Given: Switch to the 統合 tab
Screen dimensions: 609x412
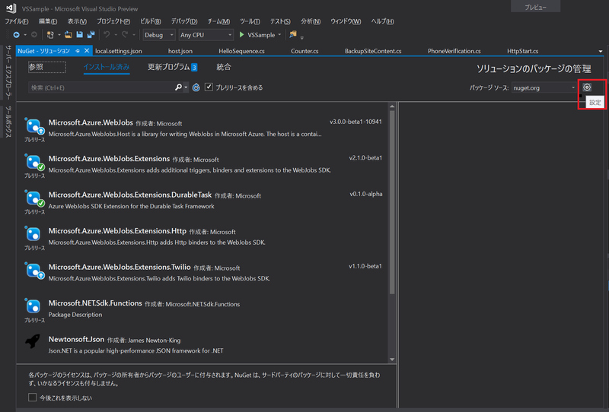Looking at the screenshot, I should pos(224,67).
